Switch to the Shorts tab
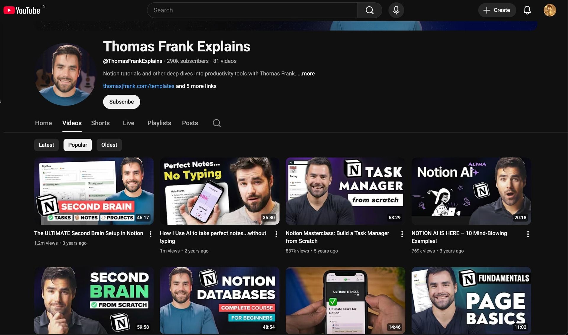 point(100,123)
